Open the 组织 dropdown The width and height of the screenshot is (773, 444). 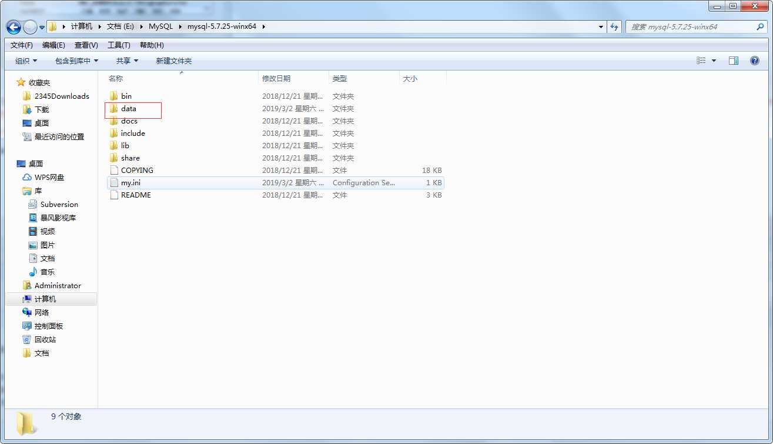tap(26, 61)
